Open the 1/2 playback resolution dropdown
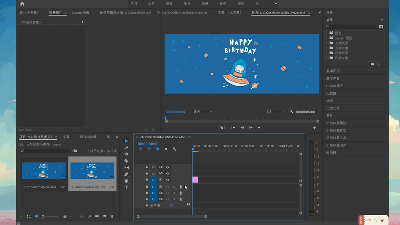 (276, 111)
